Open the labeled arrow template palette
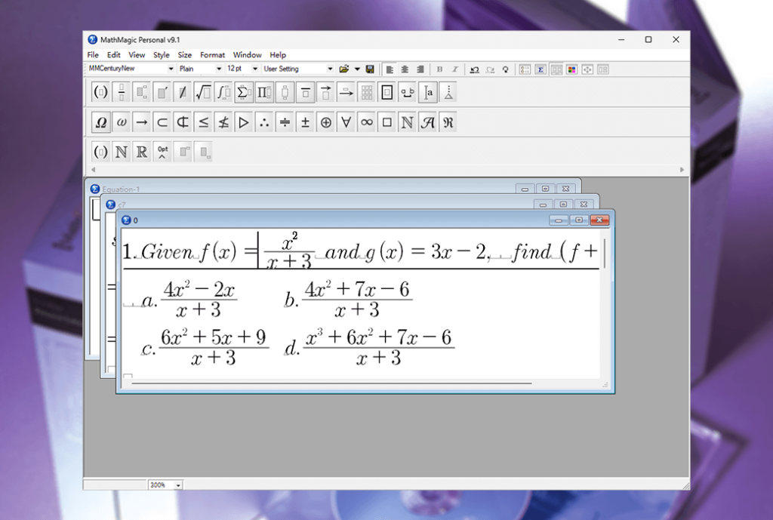This screenshot has height=520, width=773. 346,92
